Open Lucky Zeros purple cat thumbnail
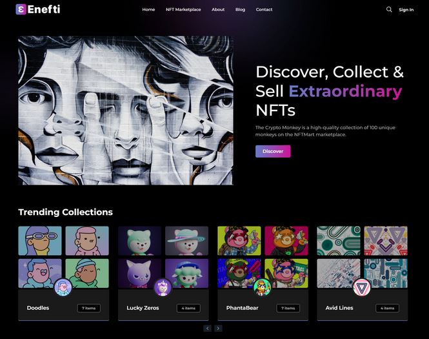Image resolution: width=429 pixels, height=339 pixels. point(139,273)
